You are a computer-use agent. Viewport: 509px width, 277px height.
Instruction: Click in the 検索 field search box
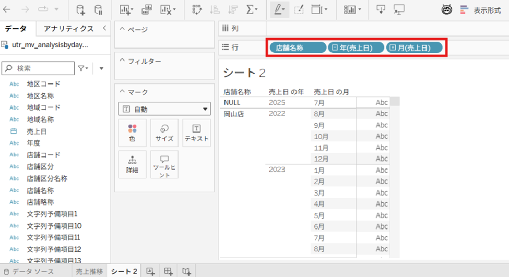pyautogui.click(x=38, y=68)
